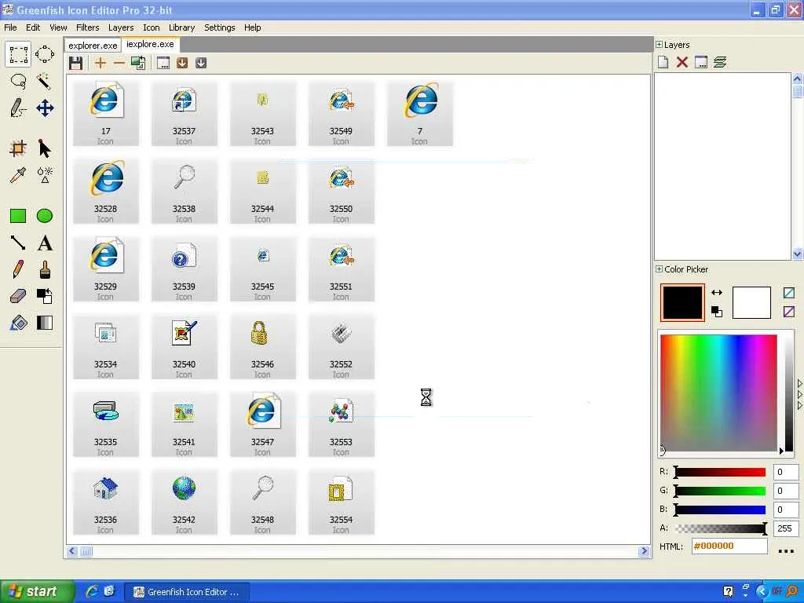Click the orange minus Remove resource icon
The image size is (804, 603).
click(x=119, y=63)
